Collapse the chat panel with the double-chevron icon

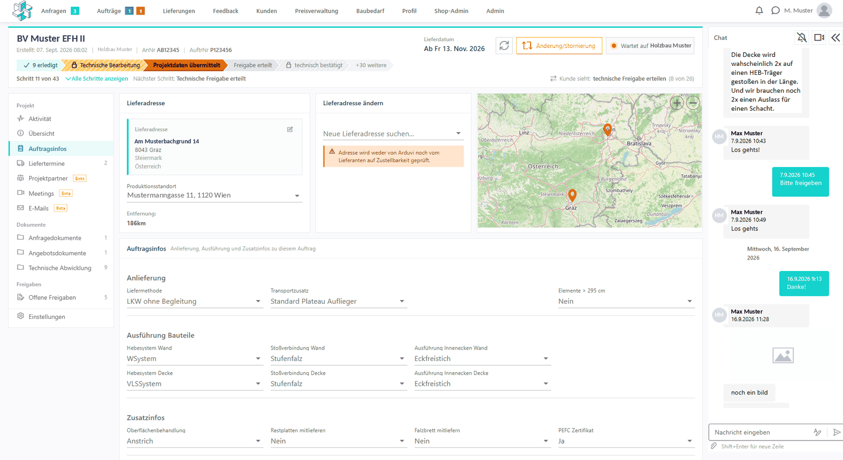pos(836,37)
